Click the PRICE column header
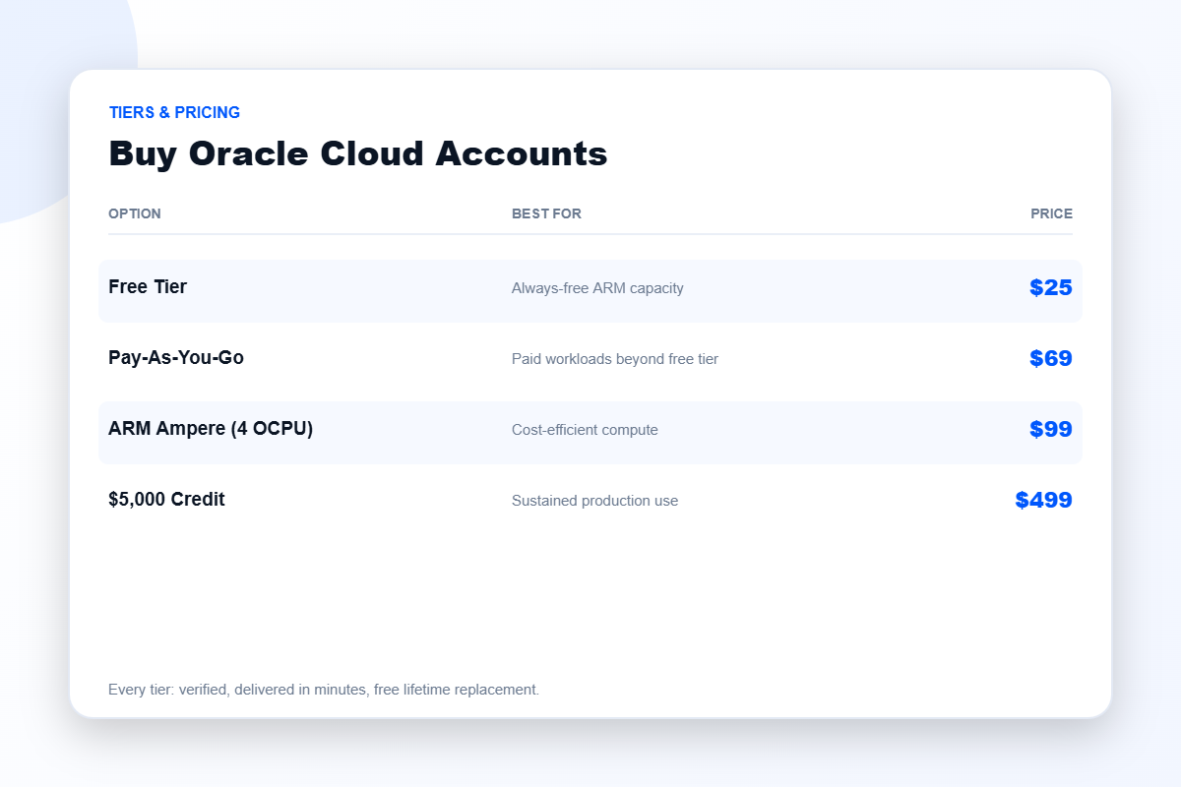This screenshot has height=787, width=1181. coord(1052,213)
